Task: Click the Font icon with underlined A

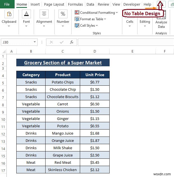Action: pos(26,14)
